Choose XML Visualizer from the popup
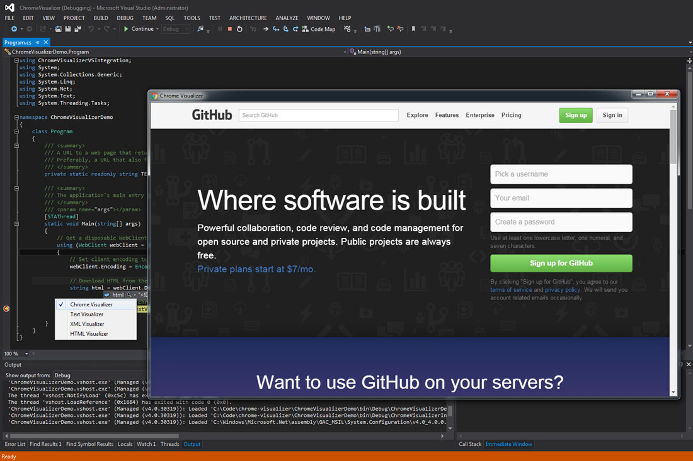This screenshot has width=693, height=461. click(x=96, y=324)
